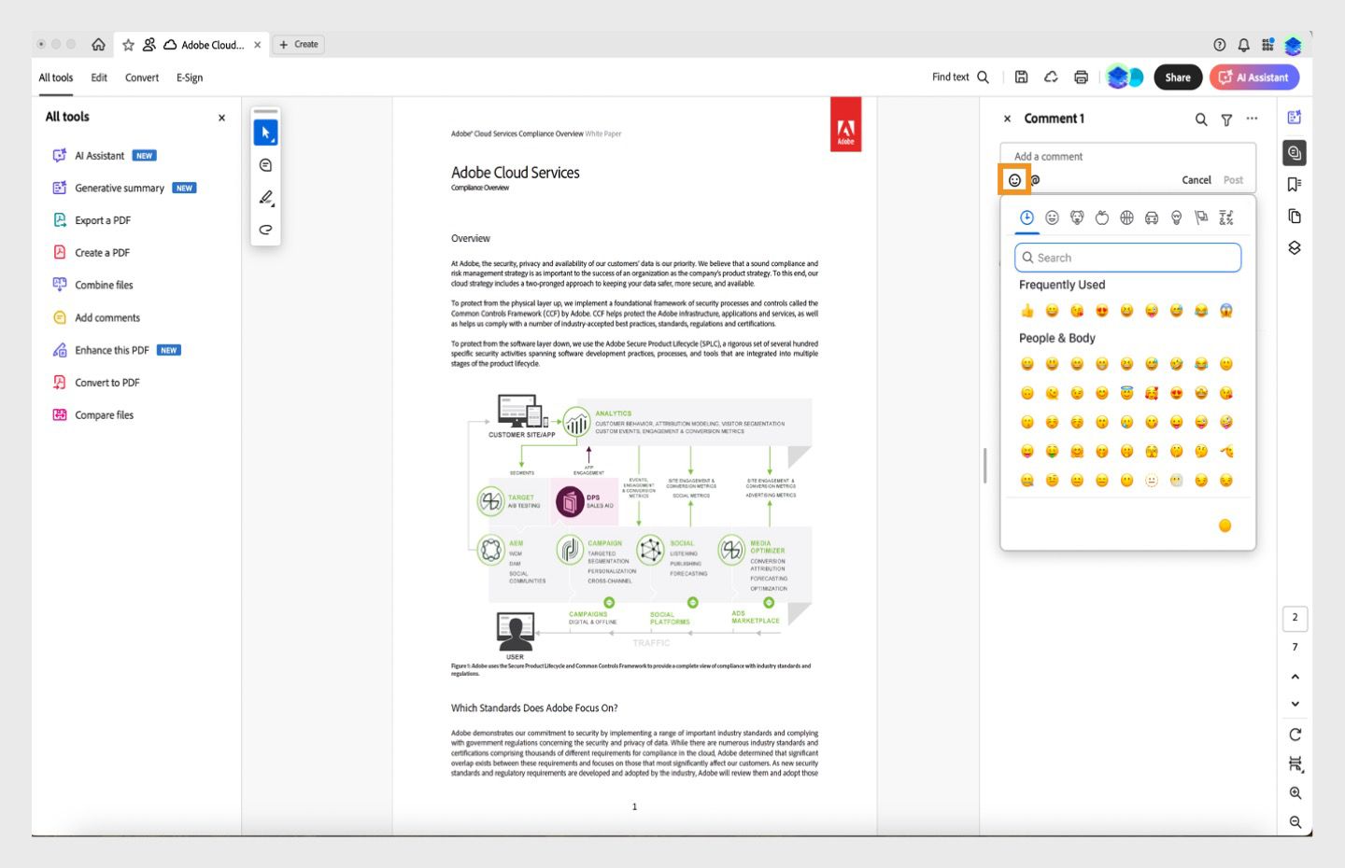Close the Comment panel
This screenshot has width=1345, height=868.
[1007, 119]
